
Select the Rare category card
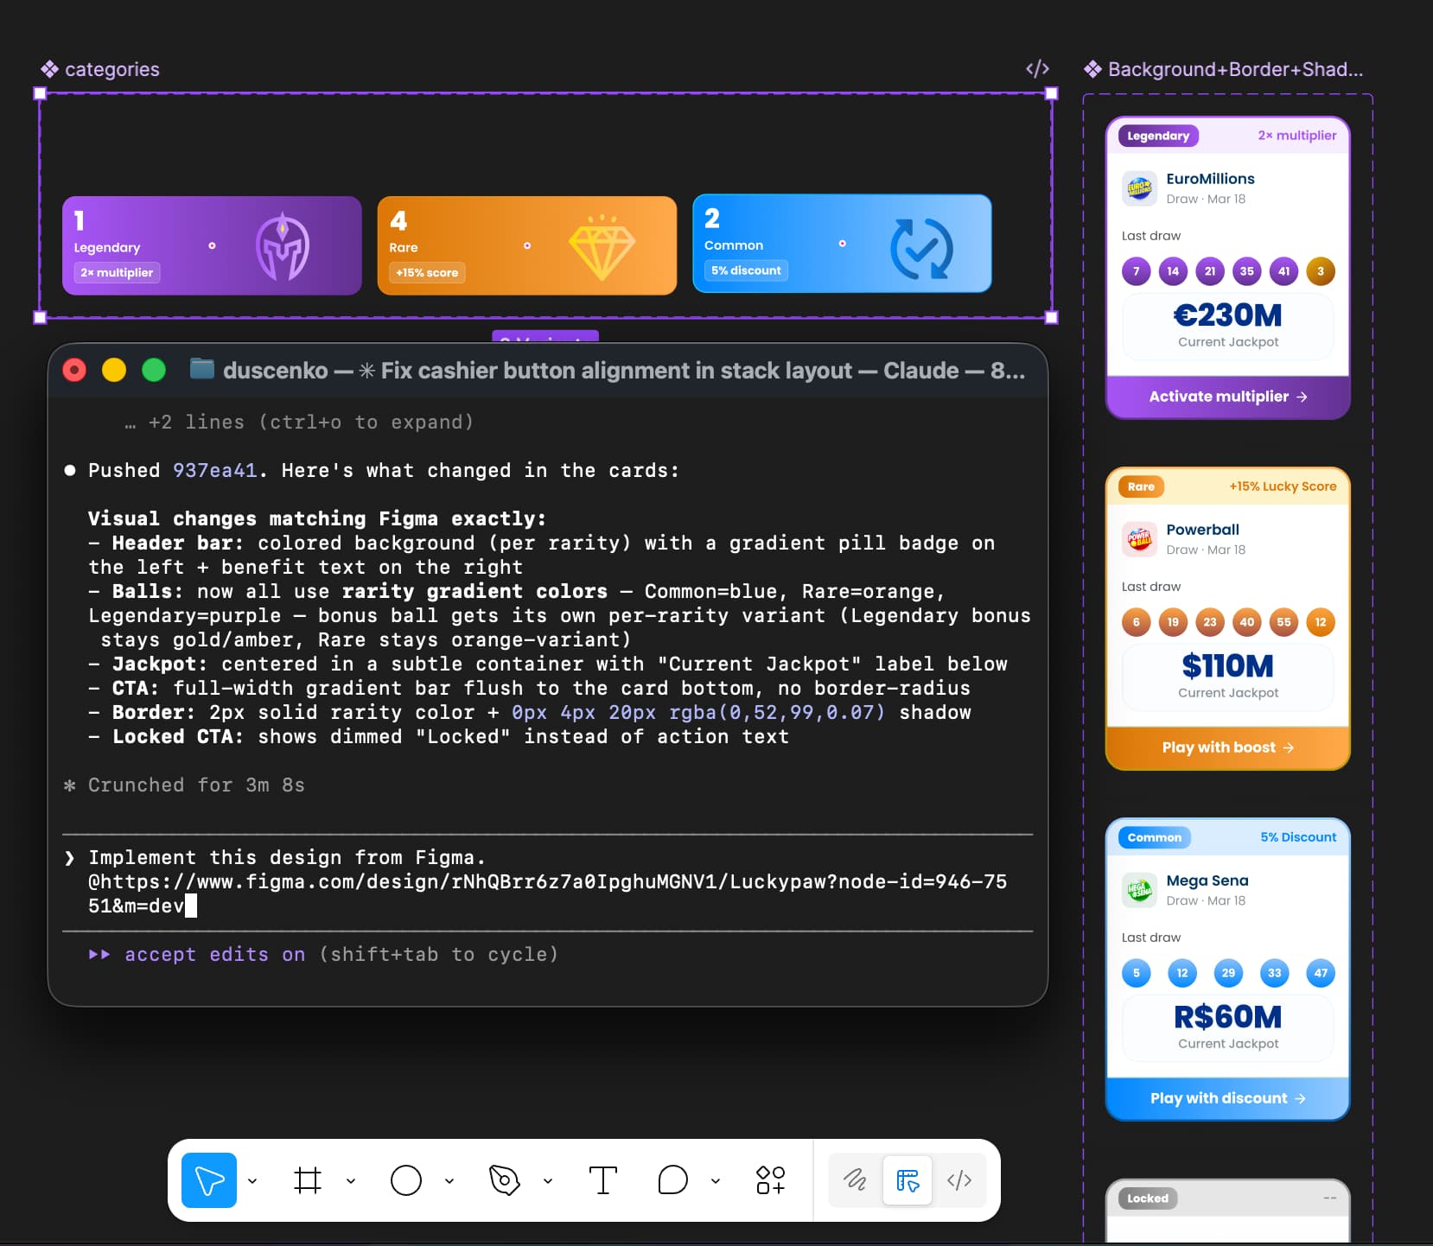click(527, 245)
